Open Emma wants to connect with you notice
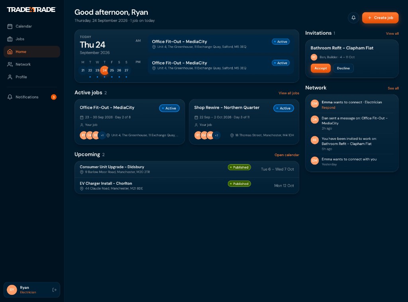The width and height of the screenshot is (408, 302). point(352,161)
